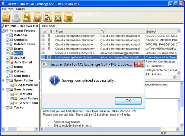Open the Support menu
This screenshot has width=185, height=136.
point(20,9)
